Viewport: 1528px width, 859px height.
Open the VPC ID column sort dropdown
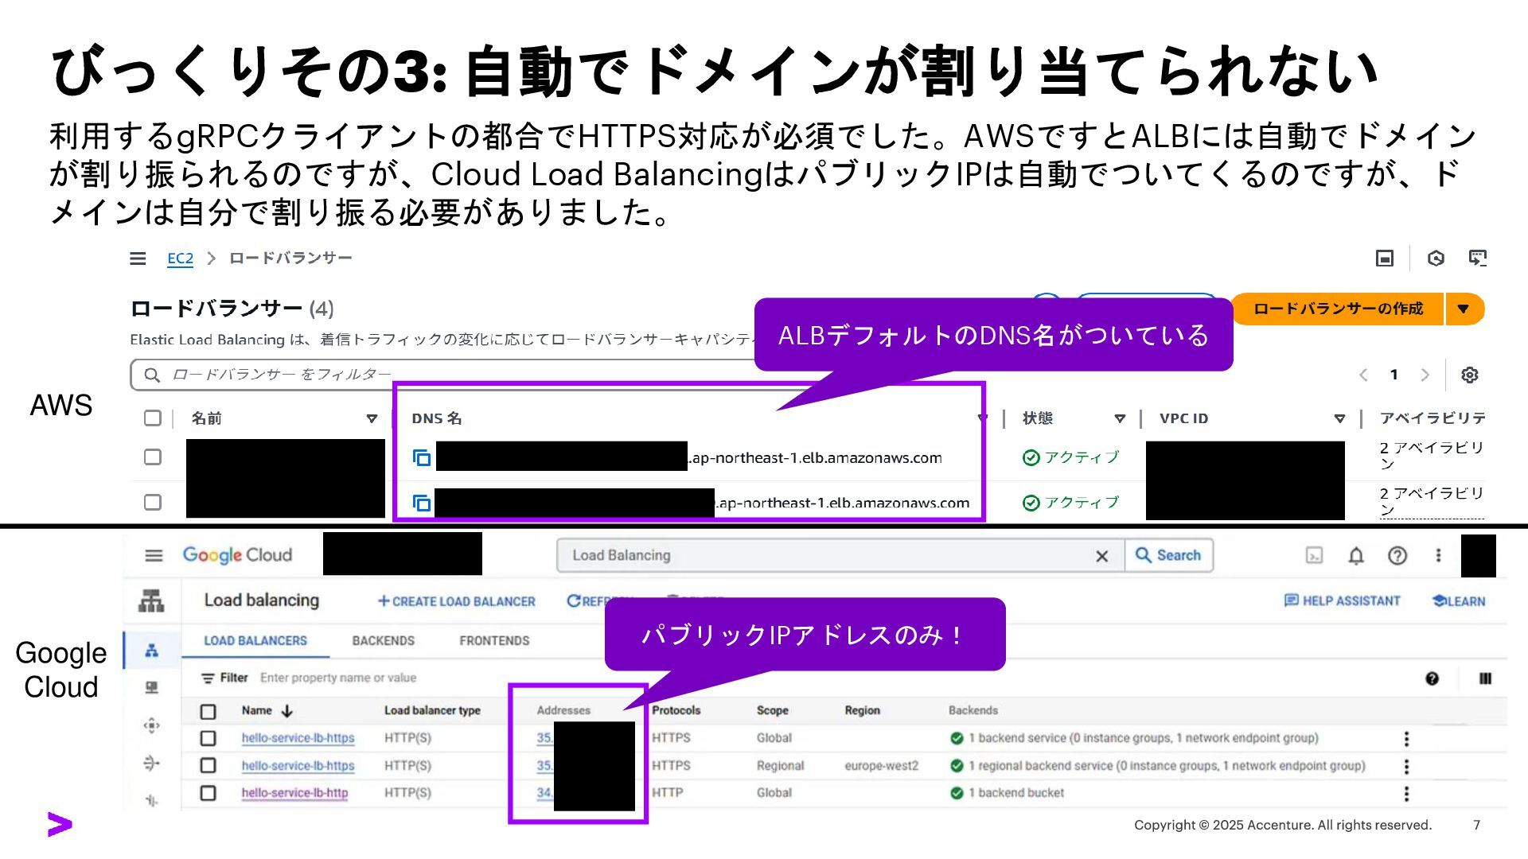point(1339,418)
